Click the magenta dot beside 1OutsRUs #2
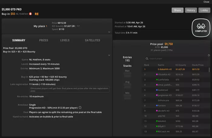 click(x=157, y=74)
